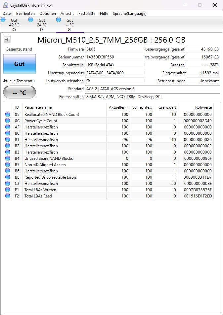Open the Optionen menu
223x315 pixels.
(x=48, y=14)
